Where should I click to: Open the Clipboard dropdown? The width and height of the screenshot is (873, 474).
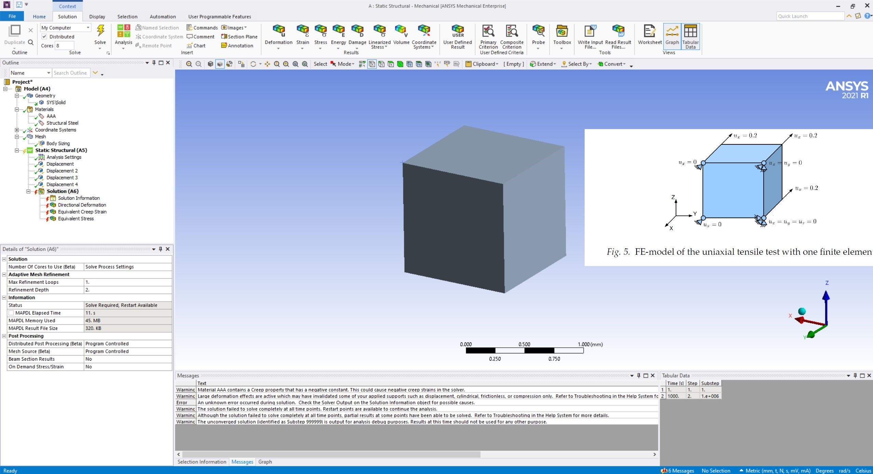(x=482, y=64)
